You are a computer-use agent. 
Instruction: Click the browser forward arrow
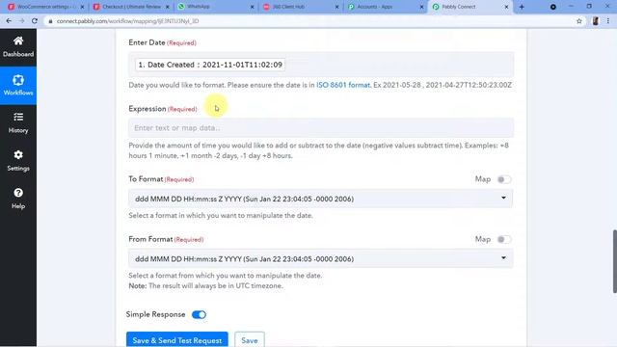tap(21, 21)
